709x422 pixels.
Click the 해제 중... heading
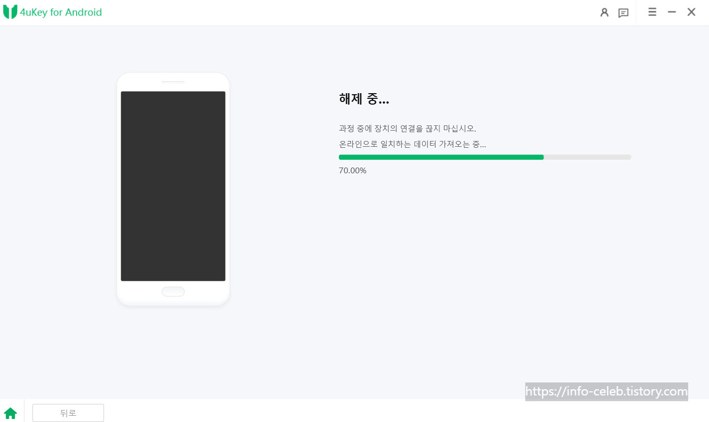point(364,99)
